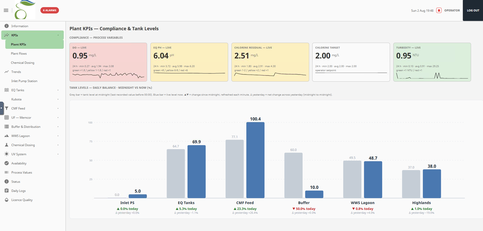Click the blue CMF Feed bar
The image size is (483, 231).
tap(255, 160)
